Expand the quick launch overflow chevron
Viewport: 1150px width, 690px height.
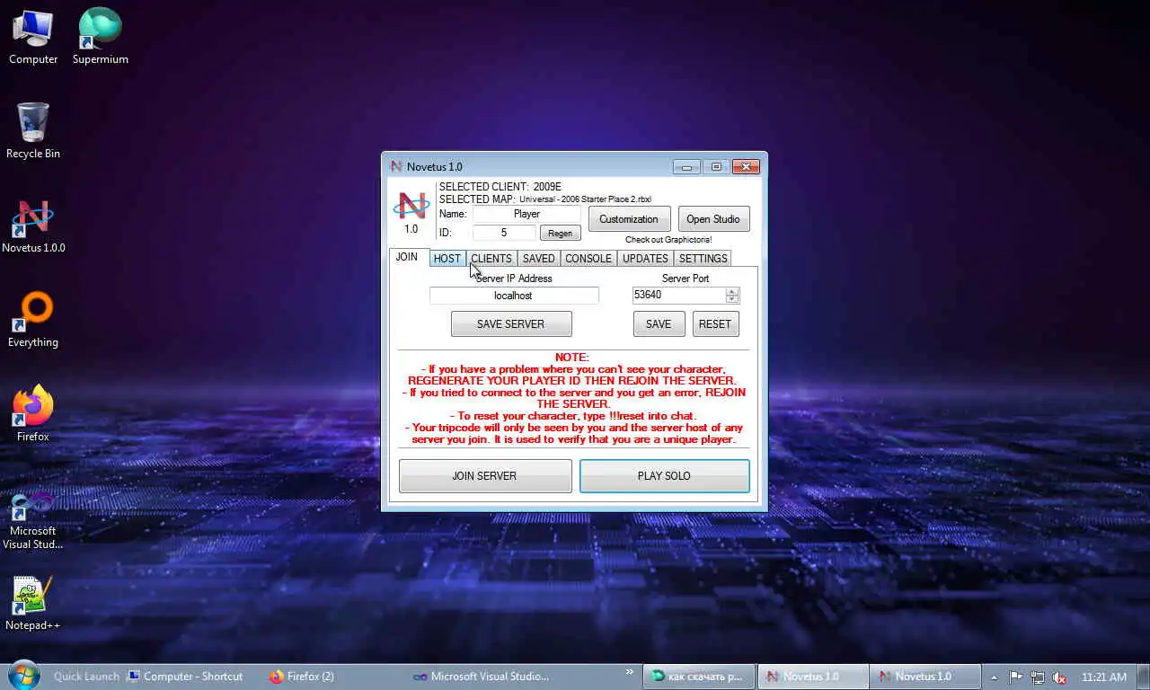pos(629,672)
